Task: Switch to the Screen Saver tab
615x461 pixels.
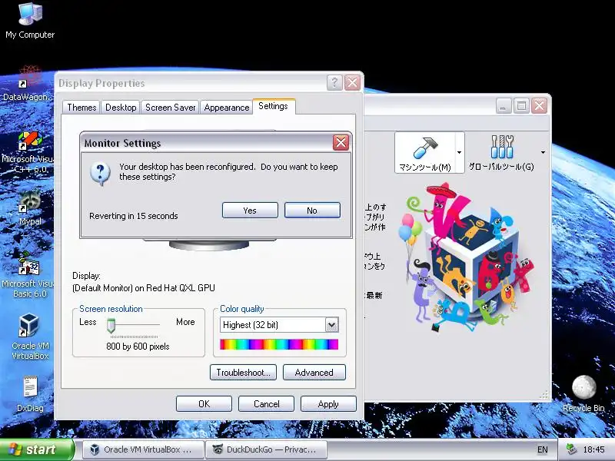Action: (170, 108)
